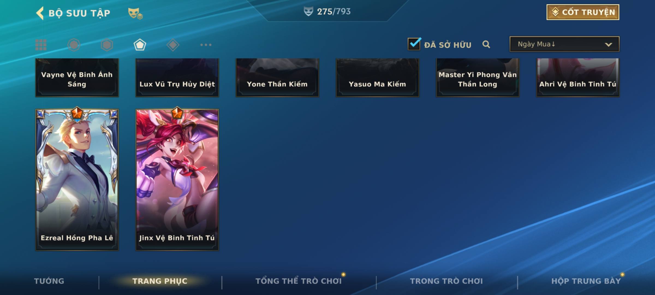Select the all-skins grid filter icon
655x295 pixels.
tap(41, 45)
